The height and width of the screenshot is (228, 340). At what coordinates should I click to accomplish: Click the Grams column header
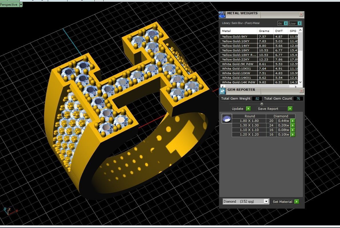265,31
